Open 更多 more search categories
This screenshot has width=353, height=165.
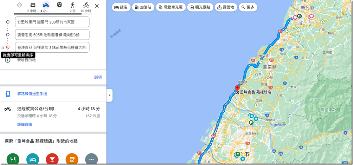(248, 7)
